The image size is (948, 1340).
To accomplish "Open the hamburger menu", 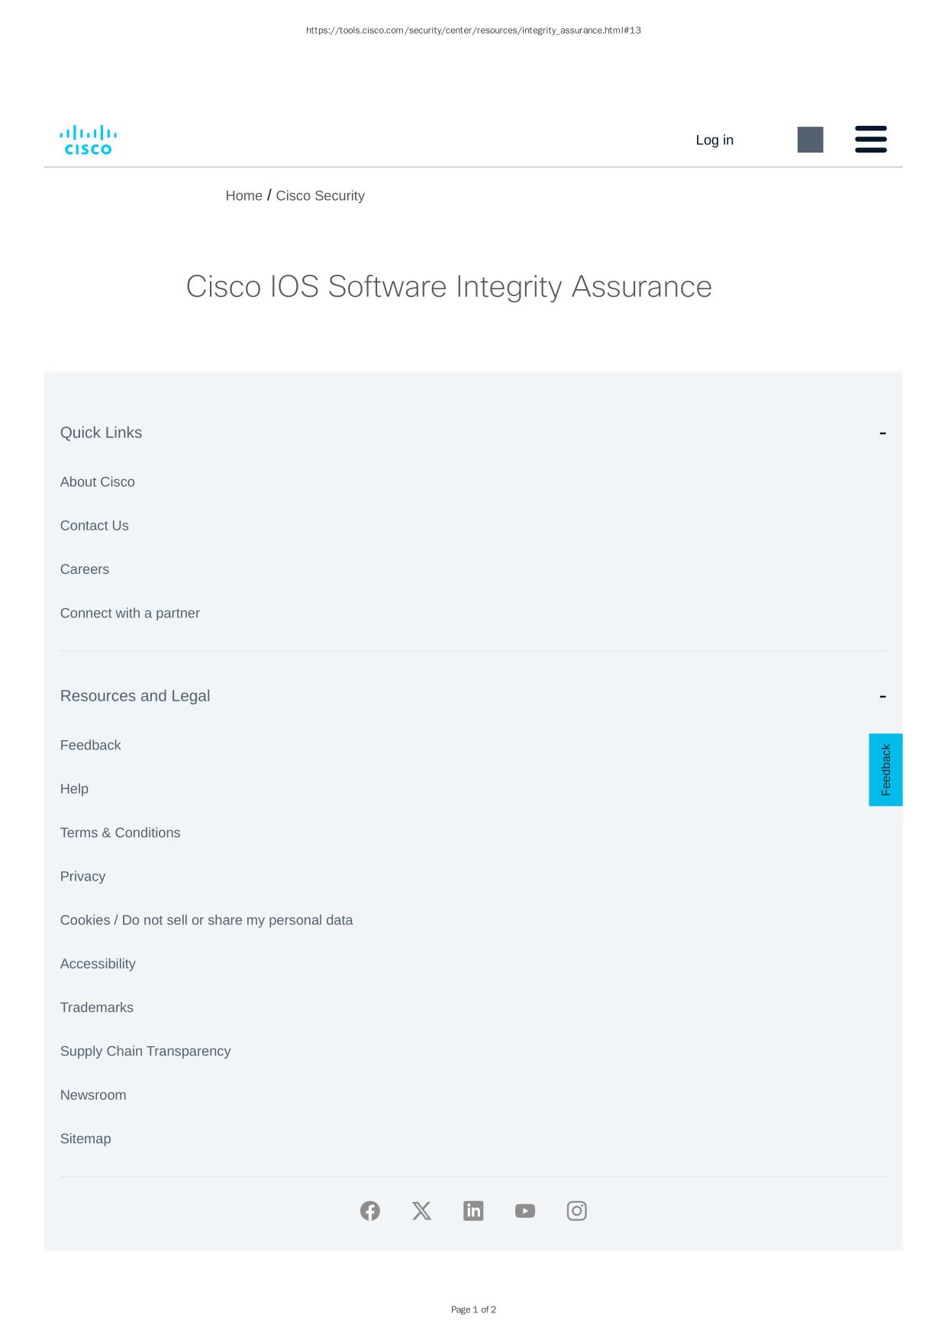I will [870, 140].
